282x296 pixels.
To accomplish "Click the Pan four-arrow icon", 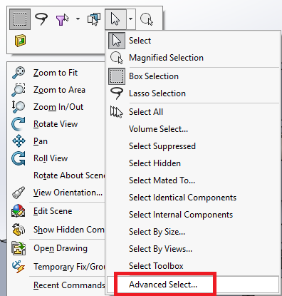I will click(19, 141).
